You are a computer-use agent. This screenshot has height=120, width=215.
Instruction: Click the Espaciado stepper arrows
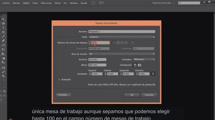pyautogui.click(x=90, y=49)
